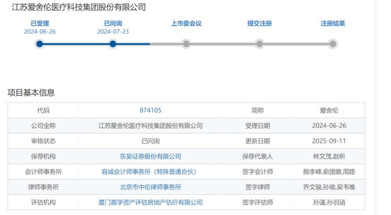Open the stock code 874105 link
Viewport: 391px width, 215px height.
[x=150, y=110]
